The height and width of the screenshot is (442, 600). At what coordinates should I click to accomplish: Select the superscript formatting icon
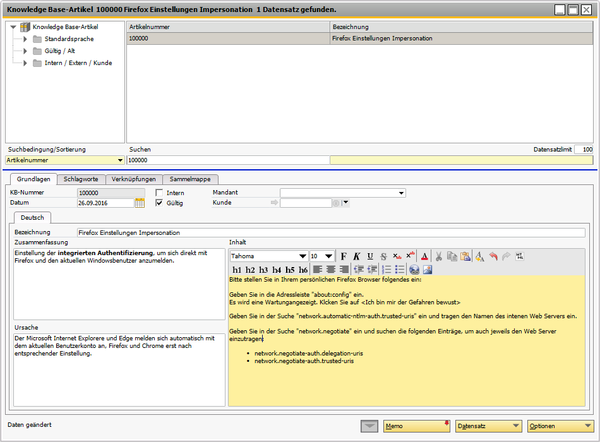pyautogui.click(x=410, y=256)
